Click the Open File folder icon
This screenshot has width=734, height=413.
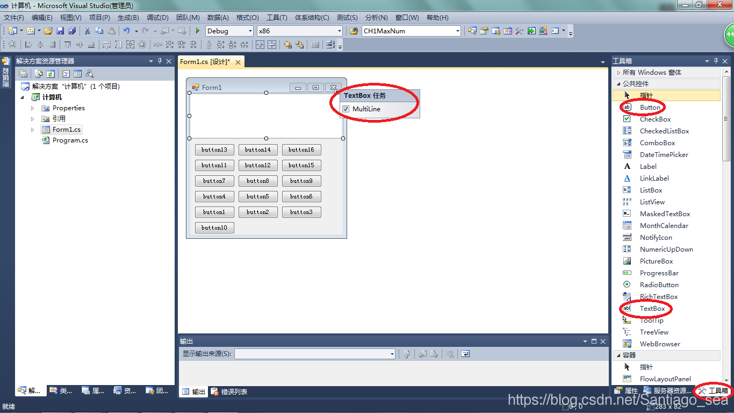tap(48, 31)
